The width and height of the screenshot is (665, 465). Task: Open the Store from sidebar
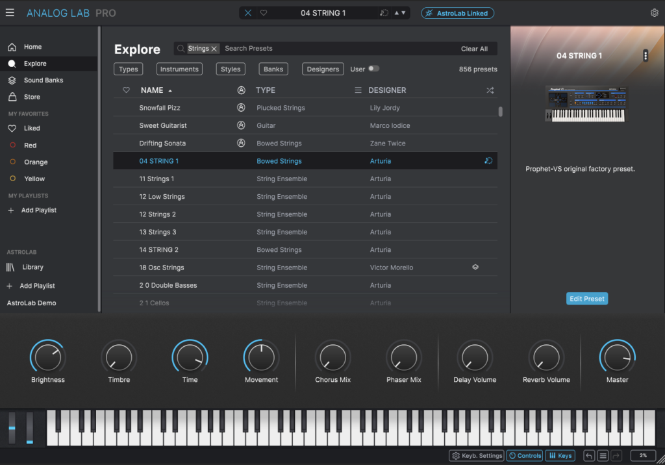(x=32, y=97)
